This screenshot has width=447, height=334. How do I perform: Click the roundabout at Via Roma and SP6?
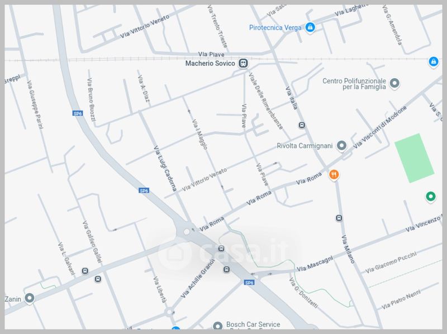pos(187,232)
